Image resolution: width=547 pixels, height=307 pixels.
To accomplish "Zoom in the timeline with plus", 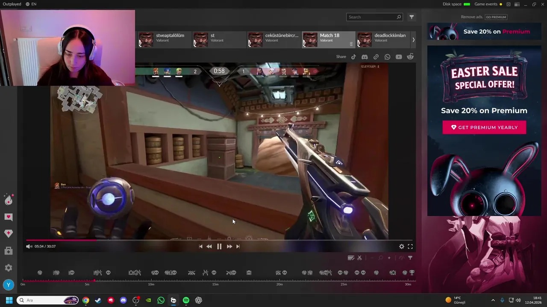I will click(389, 258).
